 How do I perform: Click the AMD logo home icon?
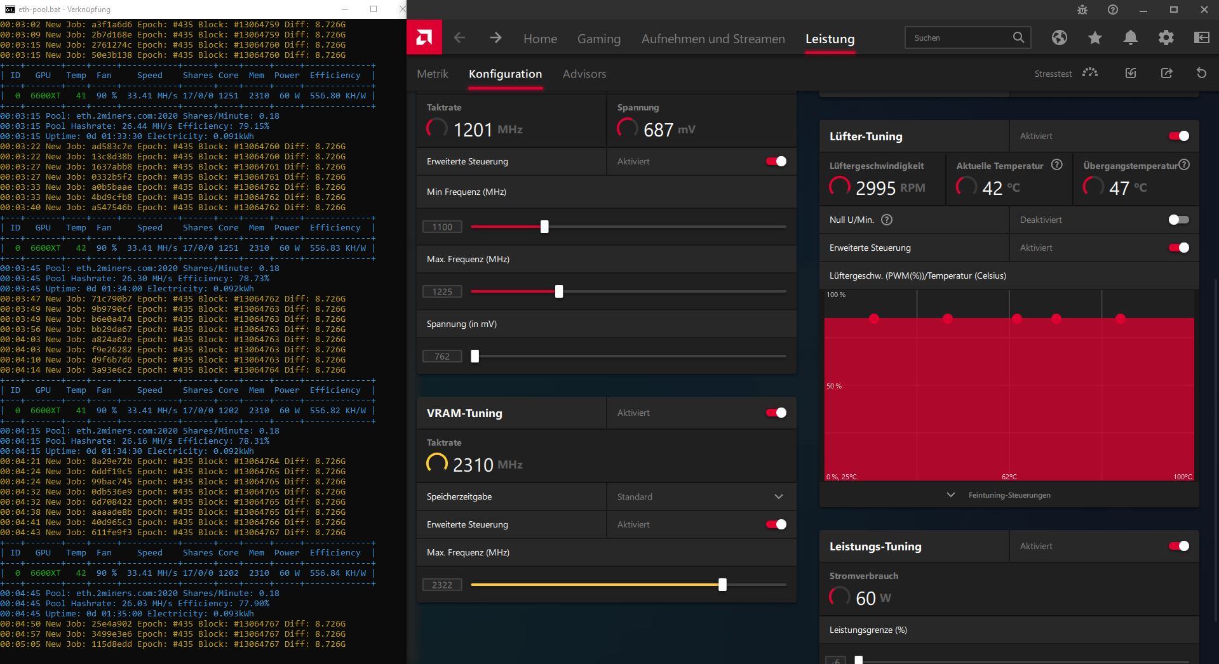tap(424, 37)
